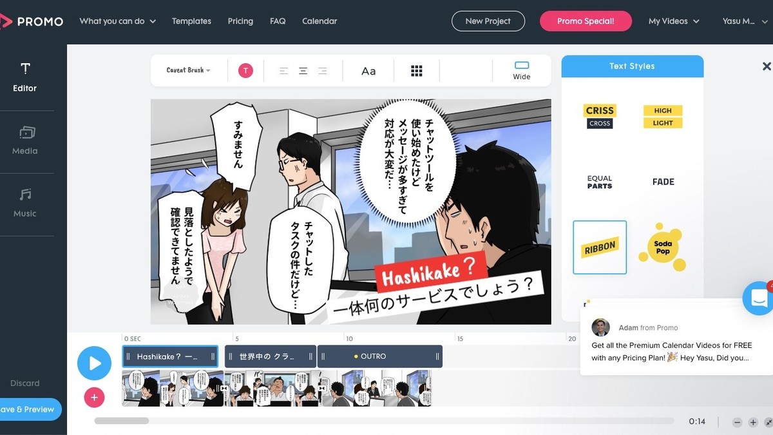Click the play button in timeline

coord(94,363)
